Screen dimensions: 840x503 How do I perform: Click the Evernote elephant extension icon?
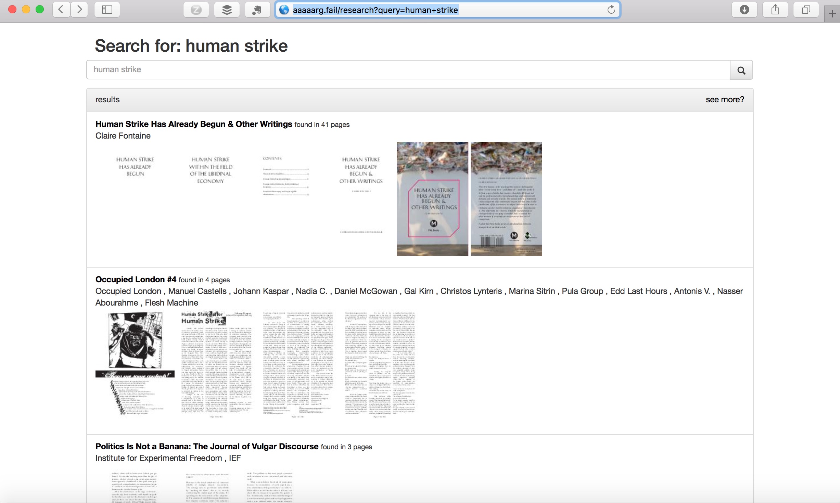[257, 10]
